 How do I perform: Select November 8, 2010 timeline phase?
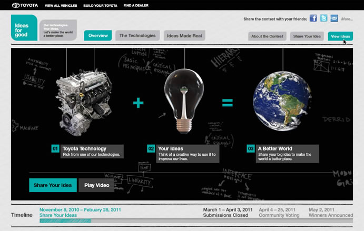tap(80, 213)
